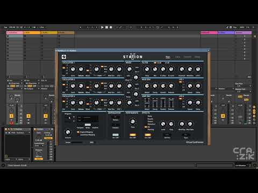This screenshot has width=258, height=193.
Task: Click Oscillator 3 LFO 1 knob
Action: 119,102
